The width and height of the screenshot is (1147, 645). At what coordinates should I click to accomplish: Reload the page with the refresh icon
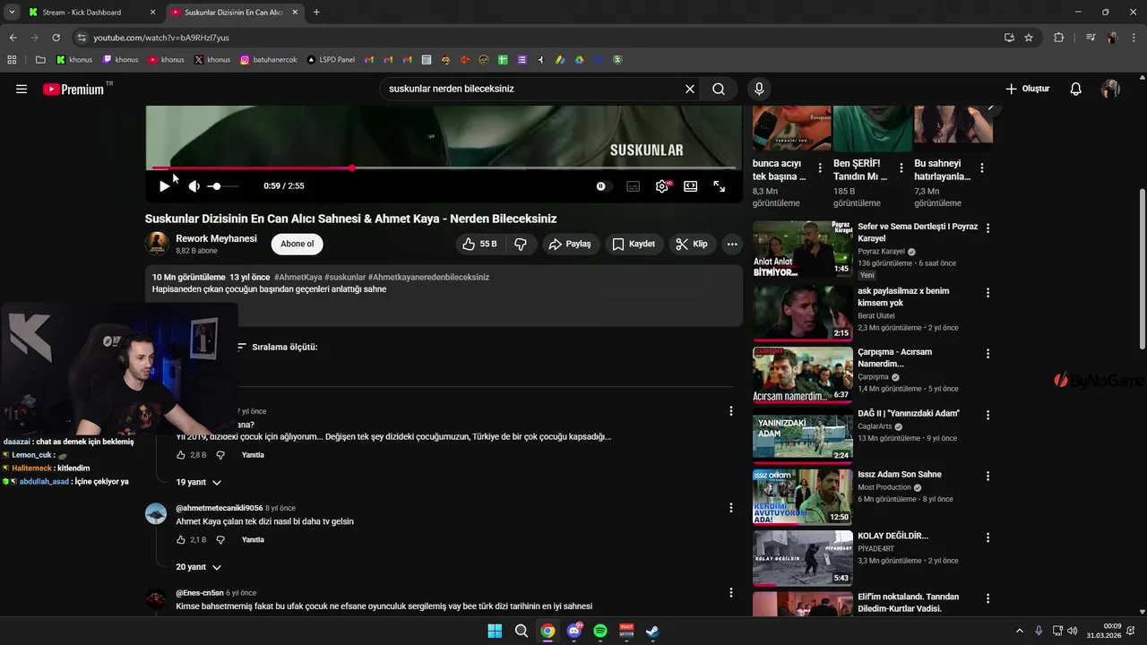coord(56,38)
